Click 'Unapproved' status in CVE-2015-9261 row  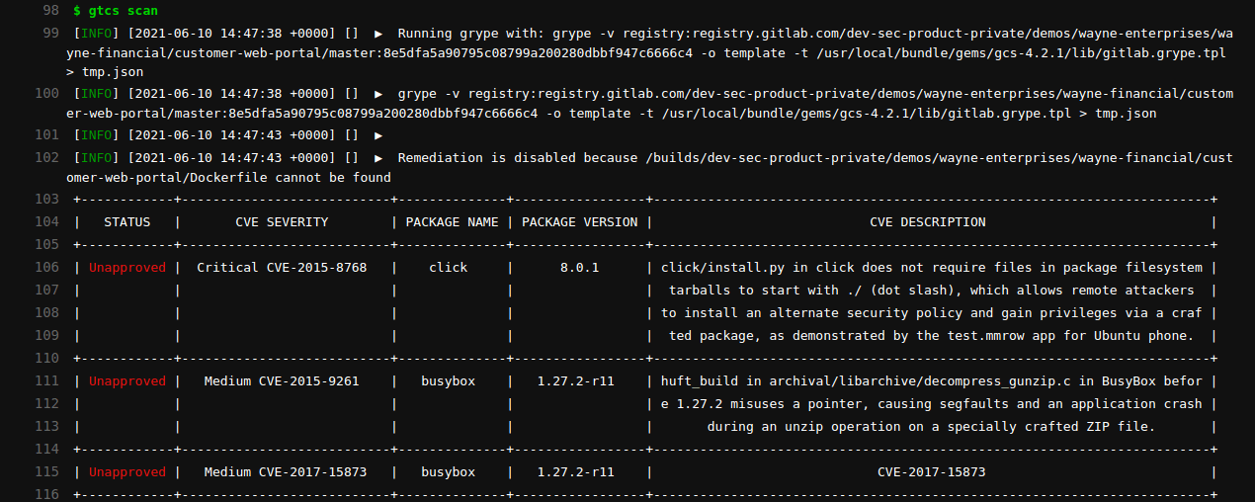pos(127,381)
